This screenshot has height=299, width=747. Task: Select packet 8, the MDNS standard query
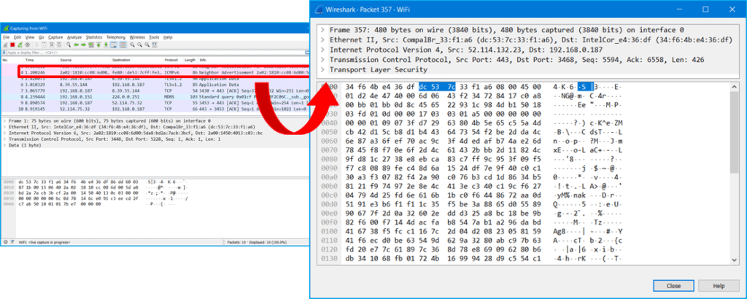coord(155,96)
